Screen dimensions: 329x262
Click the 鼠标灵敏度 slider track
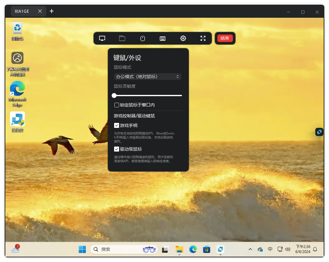[148, 96]
